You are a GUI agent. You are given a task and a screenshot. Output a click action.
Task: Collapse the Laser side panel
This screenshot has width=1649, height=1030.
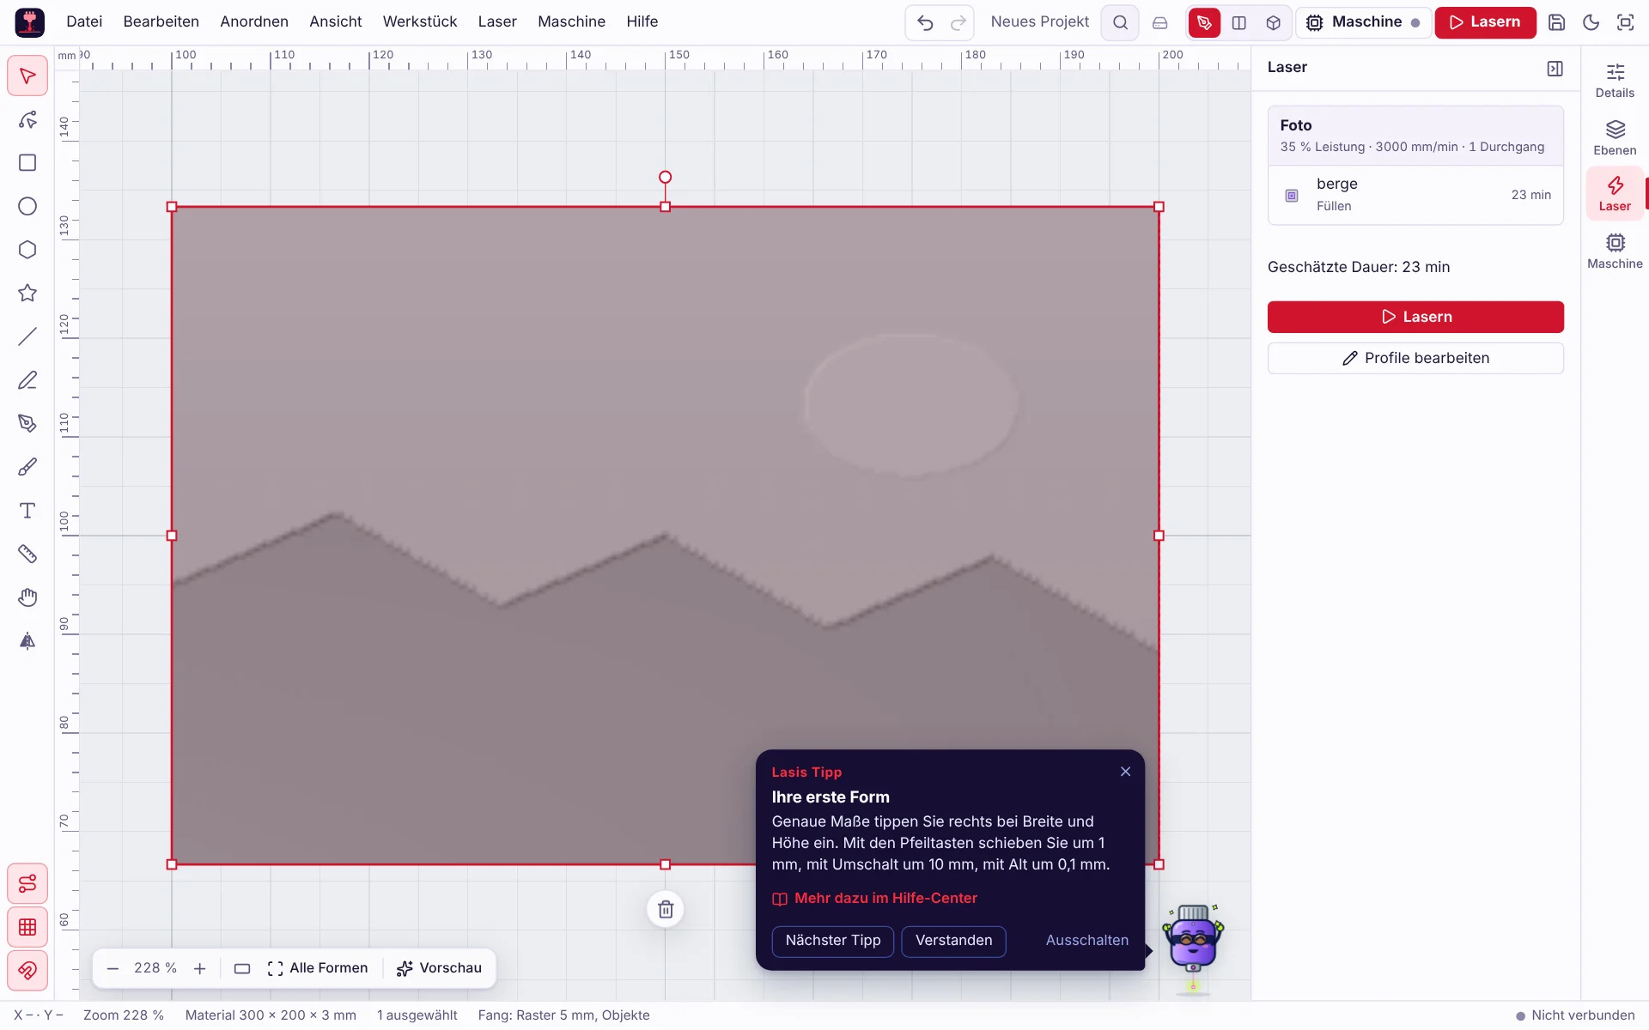click(1555, 69)
